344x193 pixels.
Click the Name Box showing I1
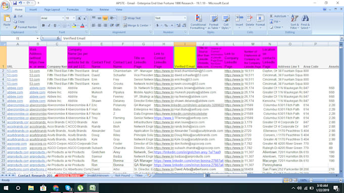[x=18, y=38]
